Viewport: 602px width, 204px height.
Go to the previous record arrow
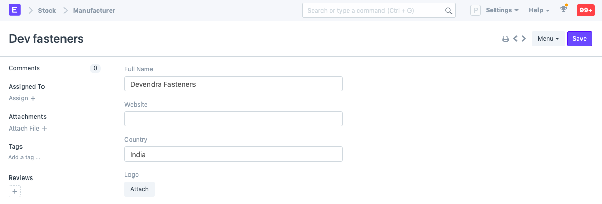[515, 39]
